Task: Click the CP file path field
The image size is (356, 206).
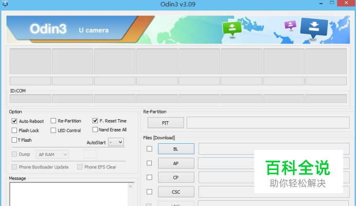Action: (274, 177)
